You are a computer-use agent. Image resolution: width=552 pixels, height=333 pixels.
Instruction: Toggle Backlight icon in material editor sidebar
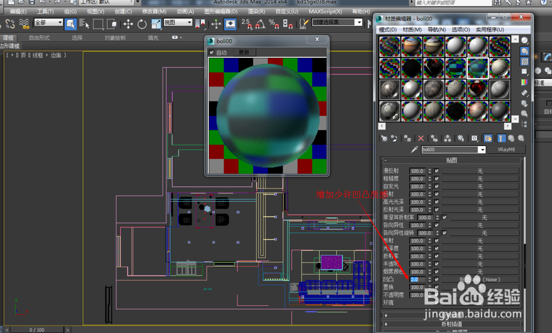click(x=524, y=51)
